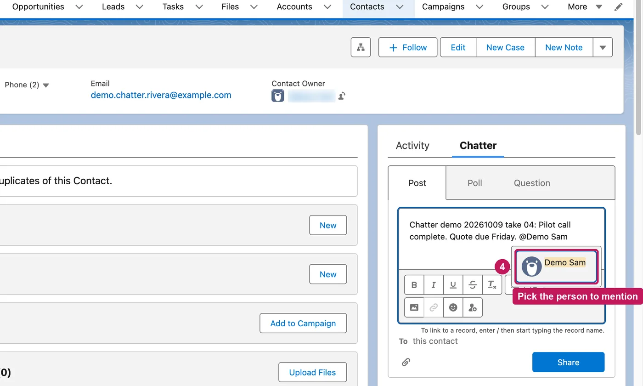This screenshot has height=386, width=643.
Task: Click the Edit button
Action: [458, 47]
